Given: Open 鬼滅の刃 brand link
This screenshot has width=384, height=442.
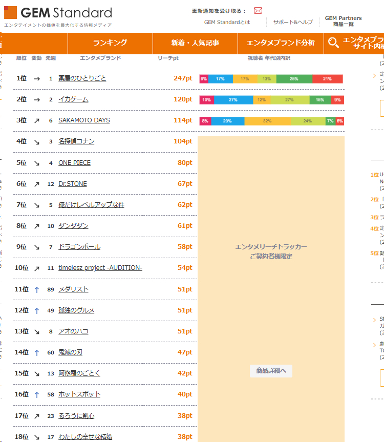Looking at the screenshot, I should coord(71,352).
